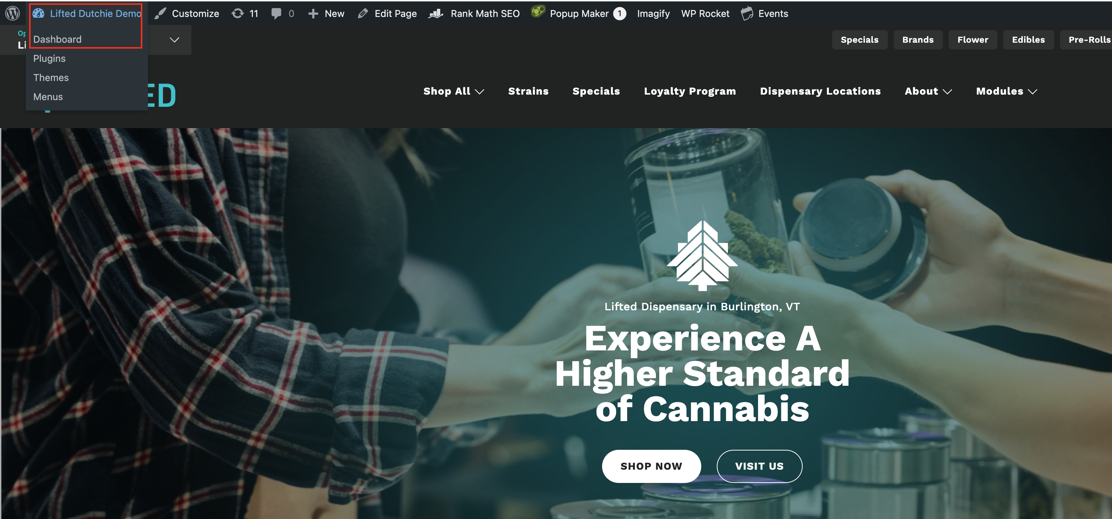Click the plus icon beside New

(313, 14)
